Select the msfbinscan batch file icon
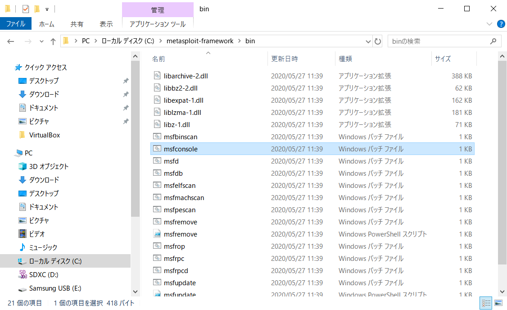This screenshot has height=310, width=507. click(x=157, y=137)
